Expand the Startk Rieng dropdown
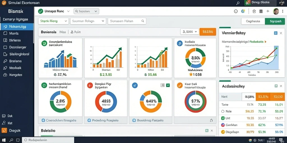The height and width of the screenshot is (143, 287). tap(54, 21)
